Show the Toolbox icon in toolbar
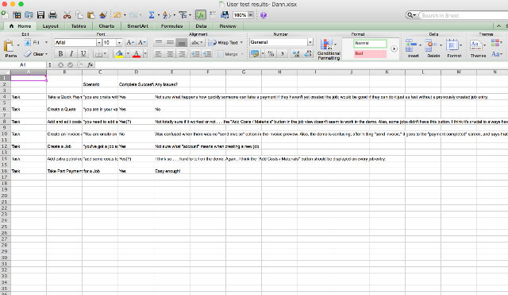The width and height of the screenshot is (508, 295). pyautogui.click(x=213, y=15)
